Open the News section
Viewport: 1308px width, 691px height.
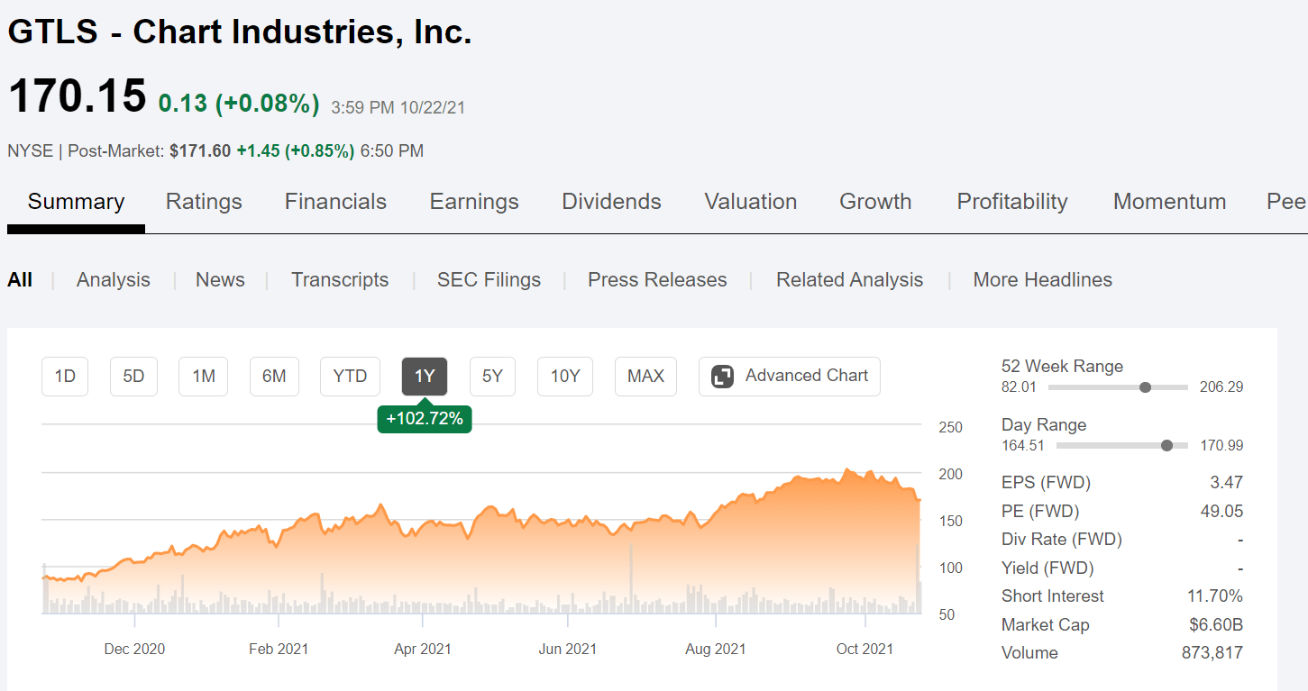pos(220,279)
